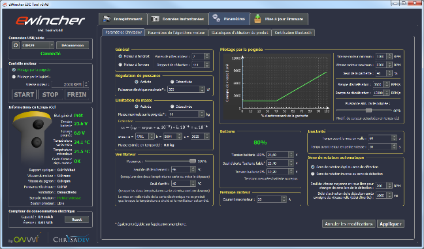Click the START motor button
Viewport: 424px width, 249px height.
tap(24, 95)
